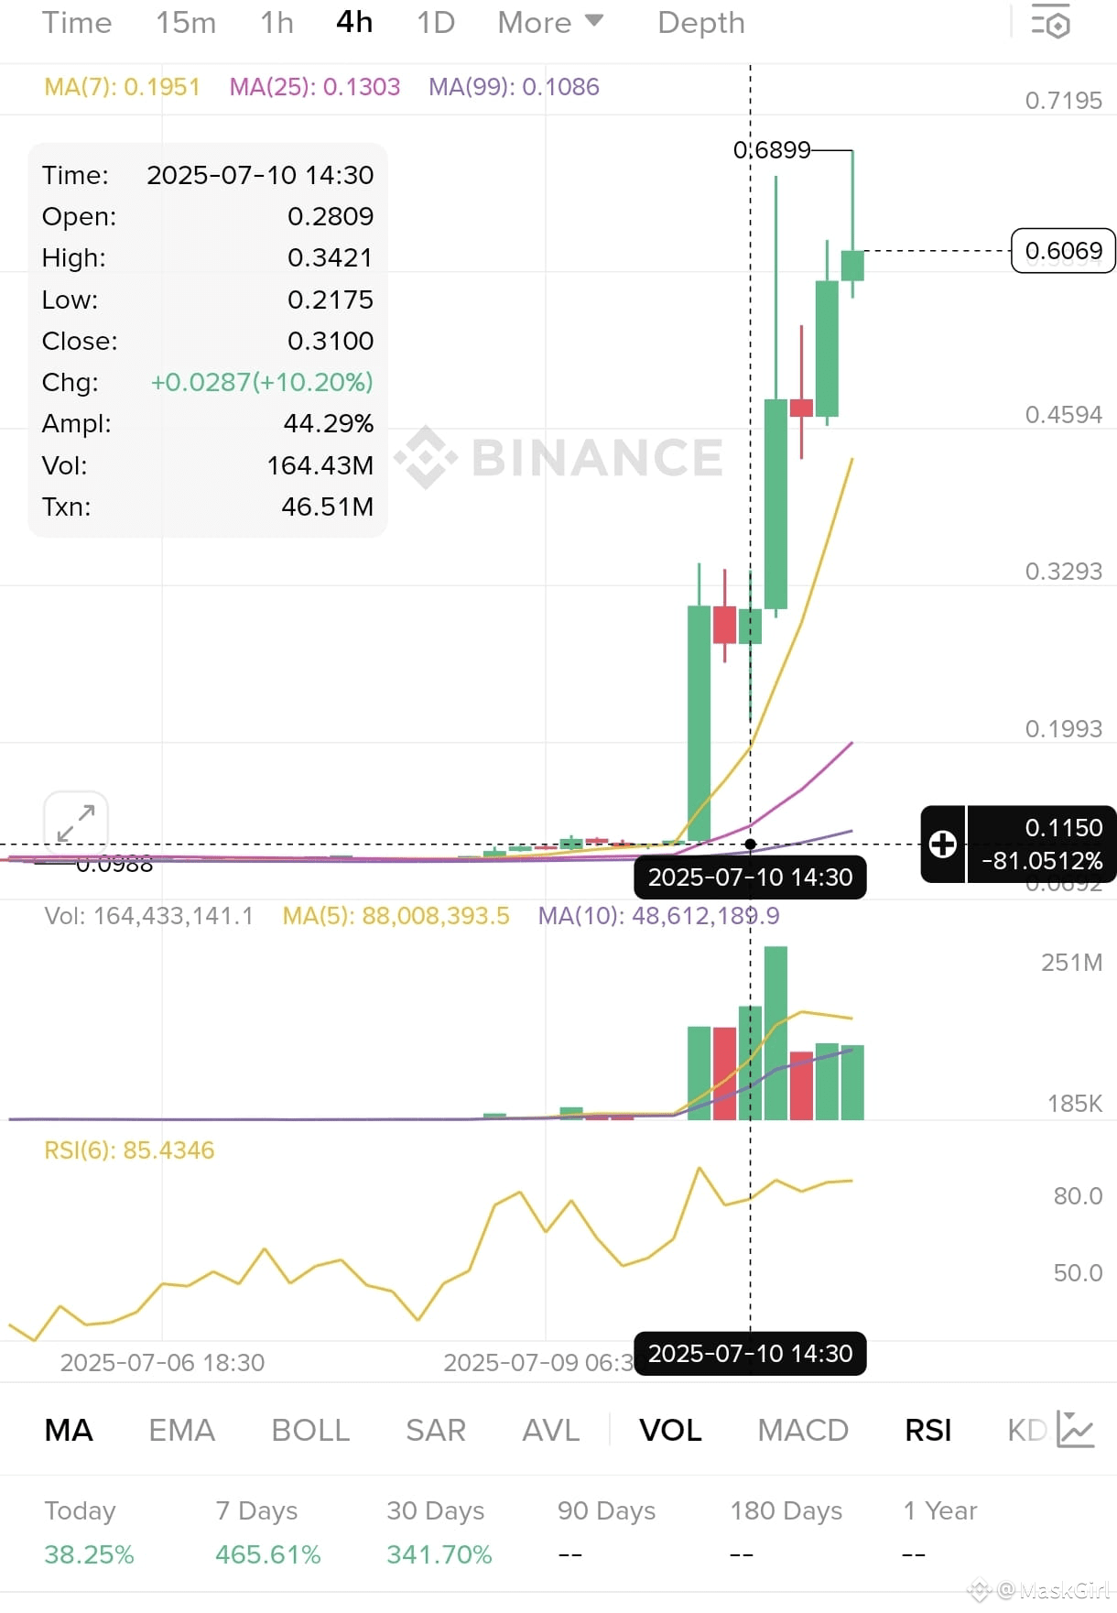Expand the More timeframe dropdown

(x=550, y=22)
